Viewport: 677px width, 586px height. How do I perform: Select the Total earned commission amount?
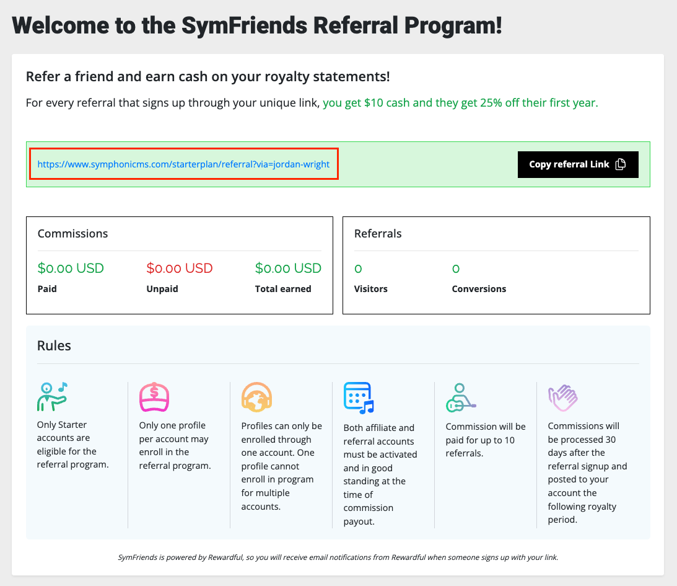click(289, 268)
